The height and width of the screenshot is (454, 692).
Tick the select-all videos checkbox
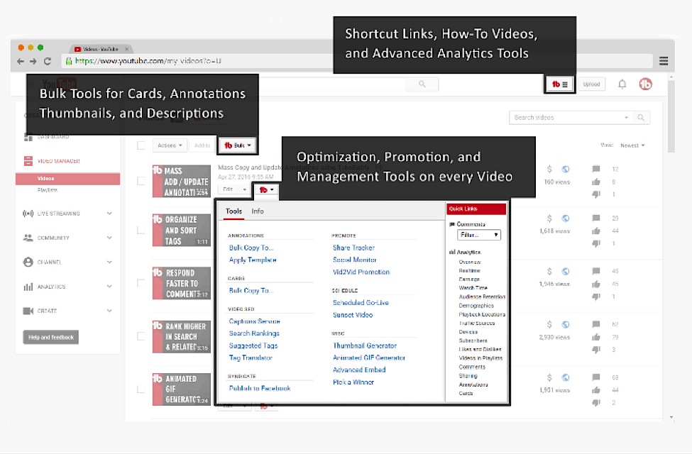[x=141, y=145]
